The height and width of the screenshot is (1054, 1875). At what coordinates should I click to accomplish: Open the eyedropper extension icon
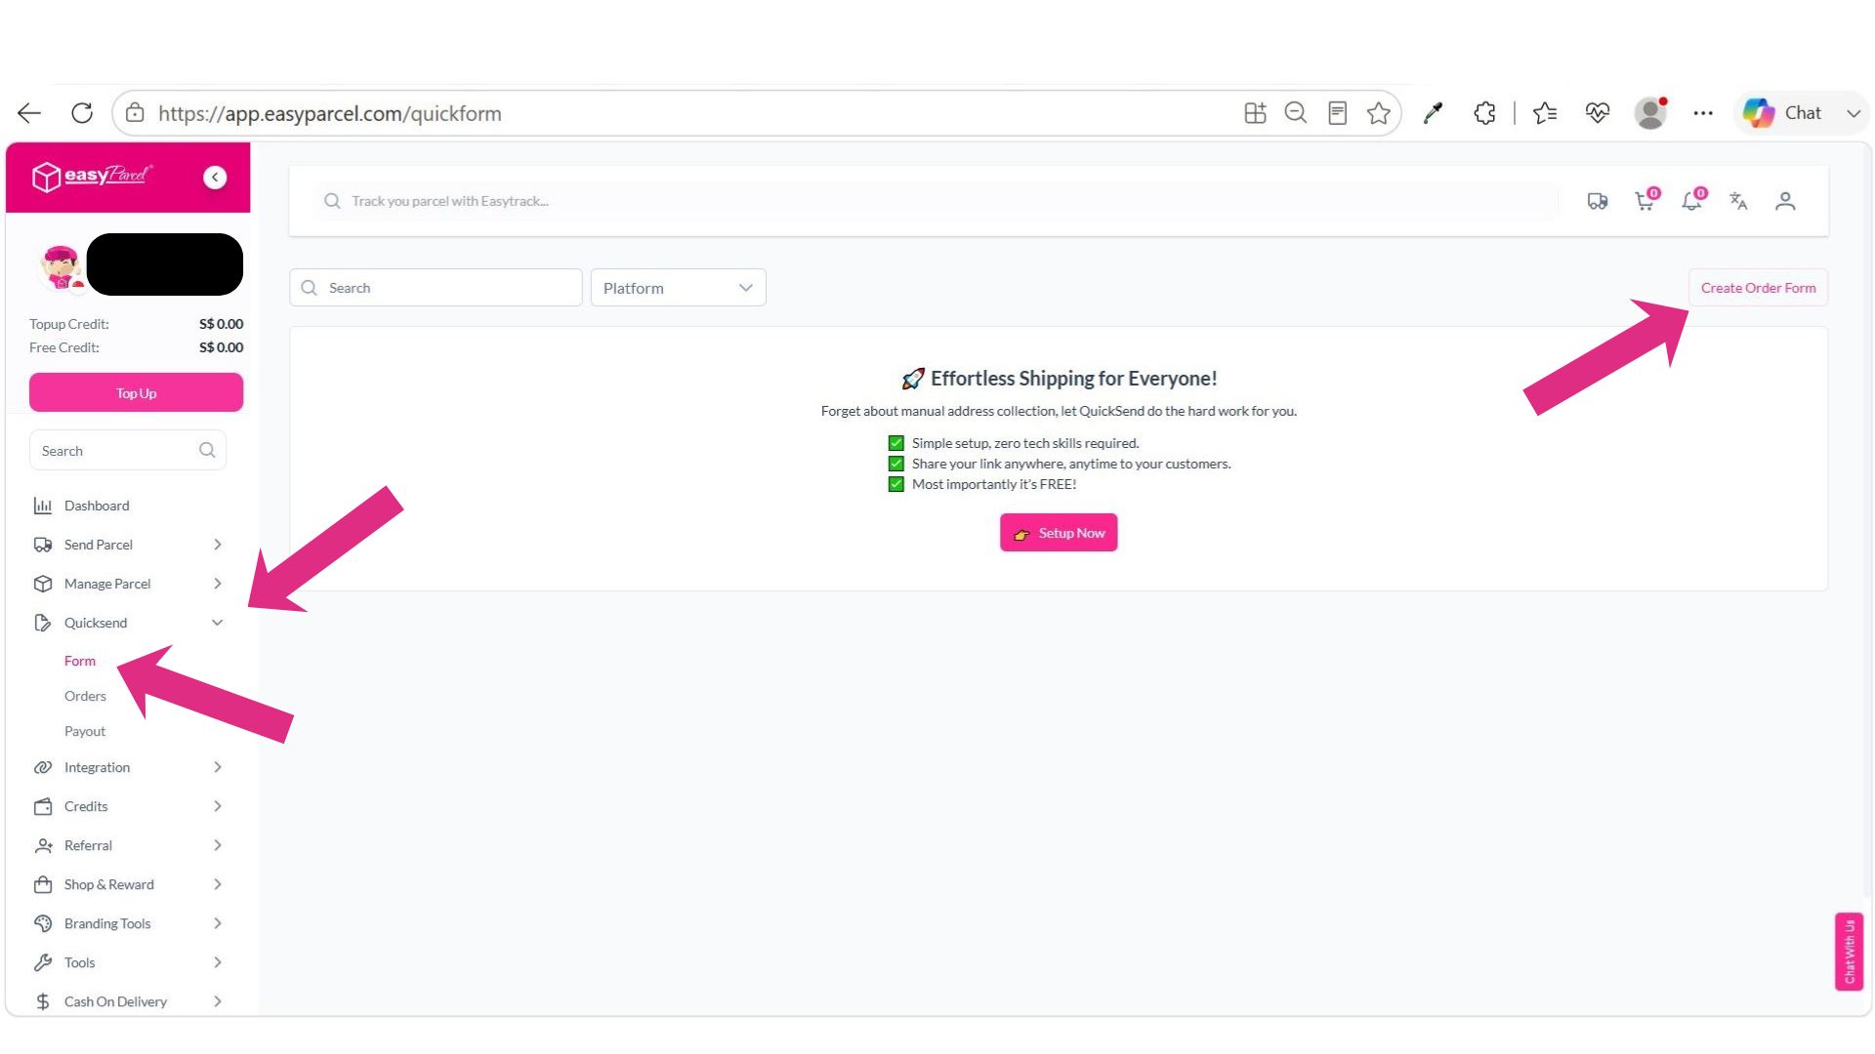click(1433, 113)
